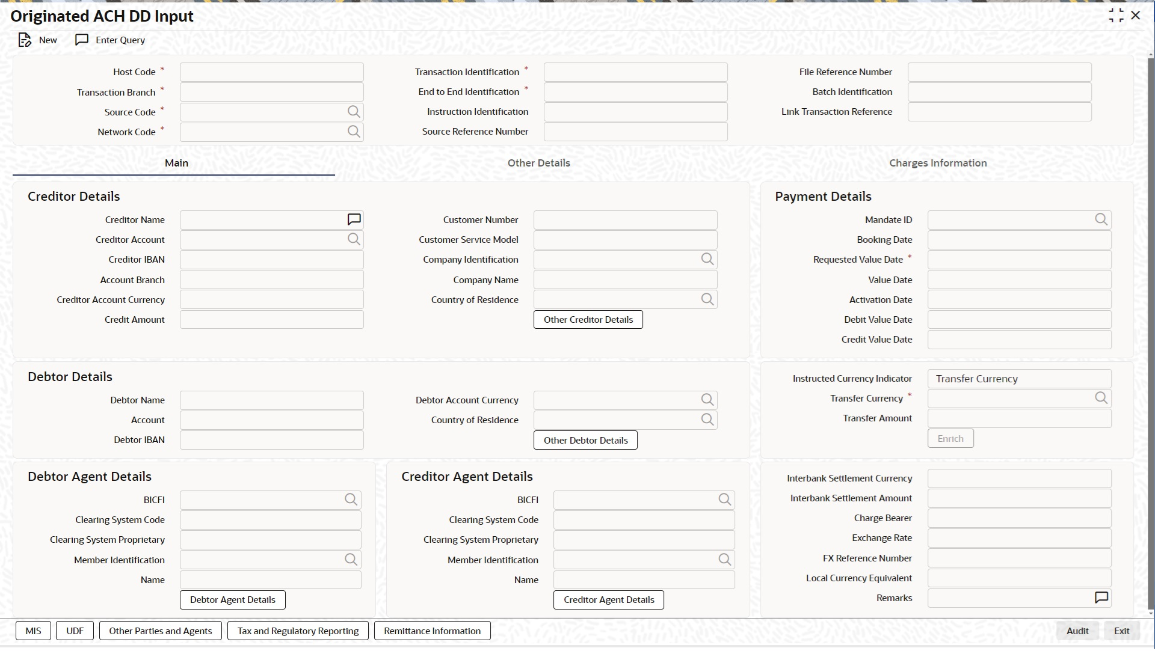
Task: Open the Mandate ID lookup search
Action: coord(1101,220)
